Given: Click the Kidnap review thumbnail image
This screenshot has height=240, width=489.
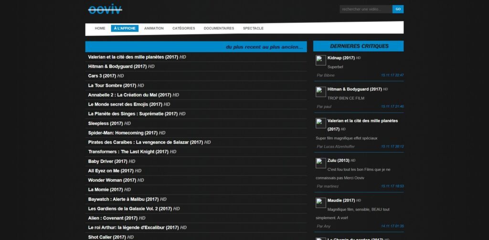Looking at the screenshot, I should tap(320, 60).
